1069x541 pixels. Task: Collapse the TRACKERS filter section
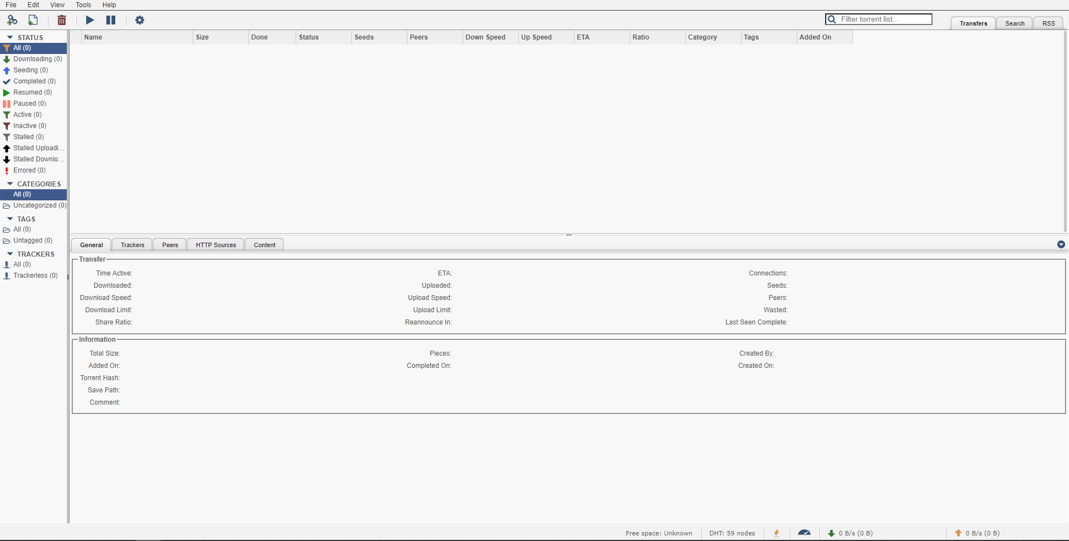[10, 254]
